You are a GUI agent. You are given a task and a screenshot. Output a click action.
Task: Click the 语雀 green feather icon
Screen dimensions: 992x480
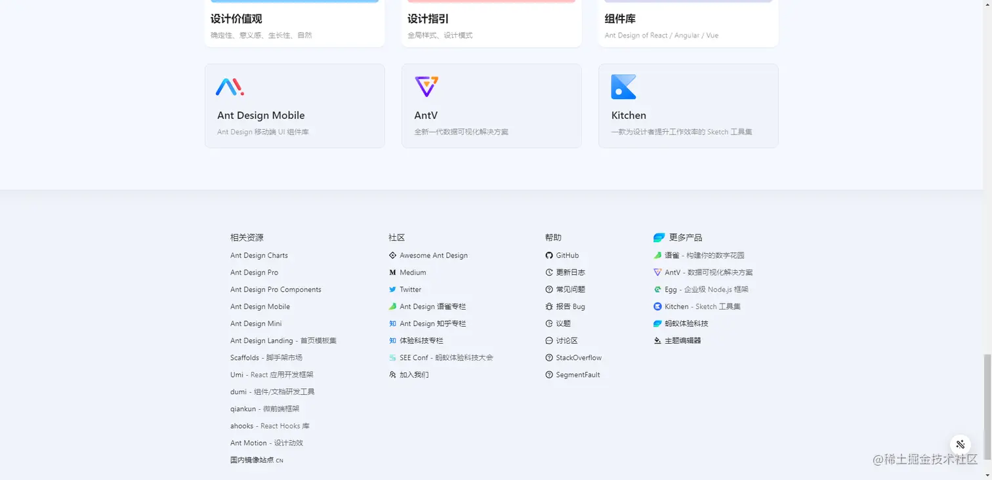point(657,255)
